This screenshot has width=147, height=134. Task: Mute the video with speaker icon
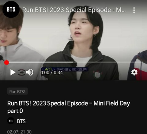(30, 72)
